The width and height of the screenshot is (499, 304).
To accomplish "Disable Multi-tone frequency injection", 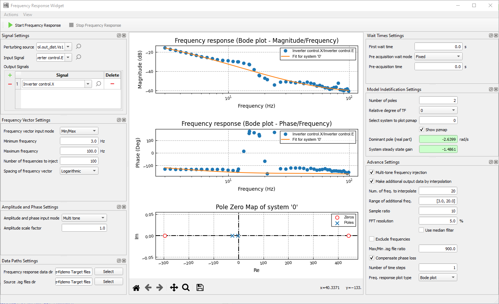I will (372, 172).
